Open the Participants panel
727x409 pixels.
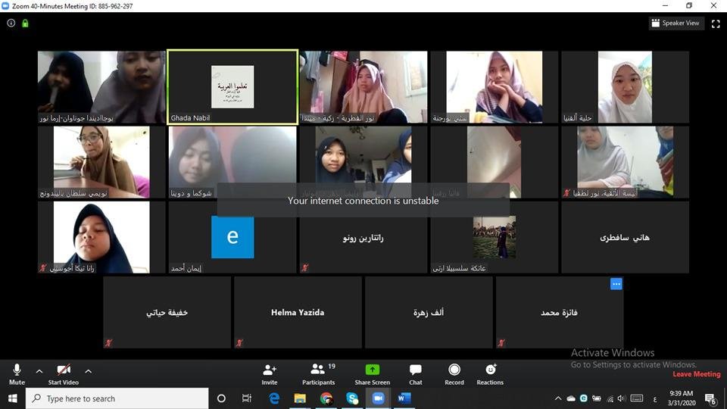[x=319, y=370]
